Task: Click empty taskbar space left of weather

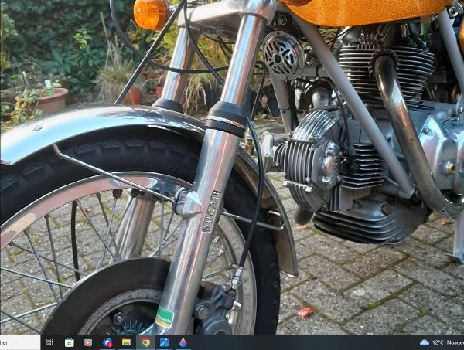Action: coord(309,342)
